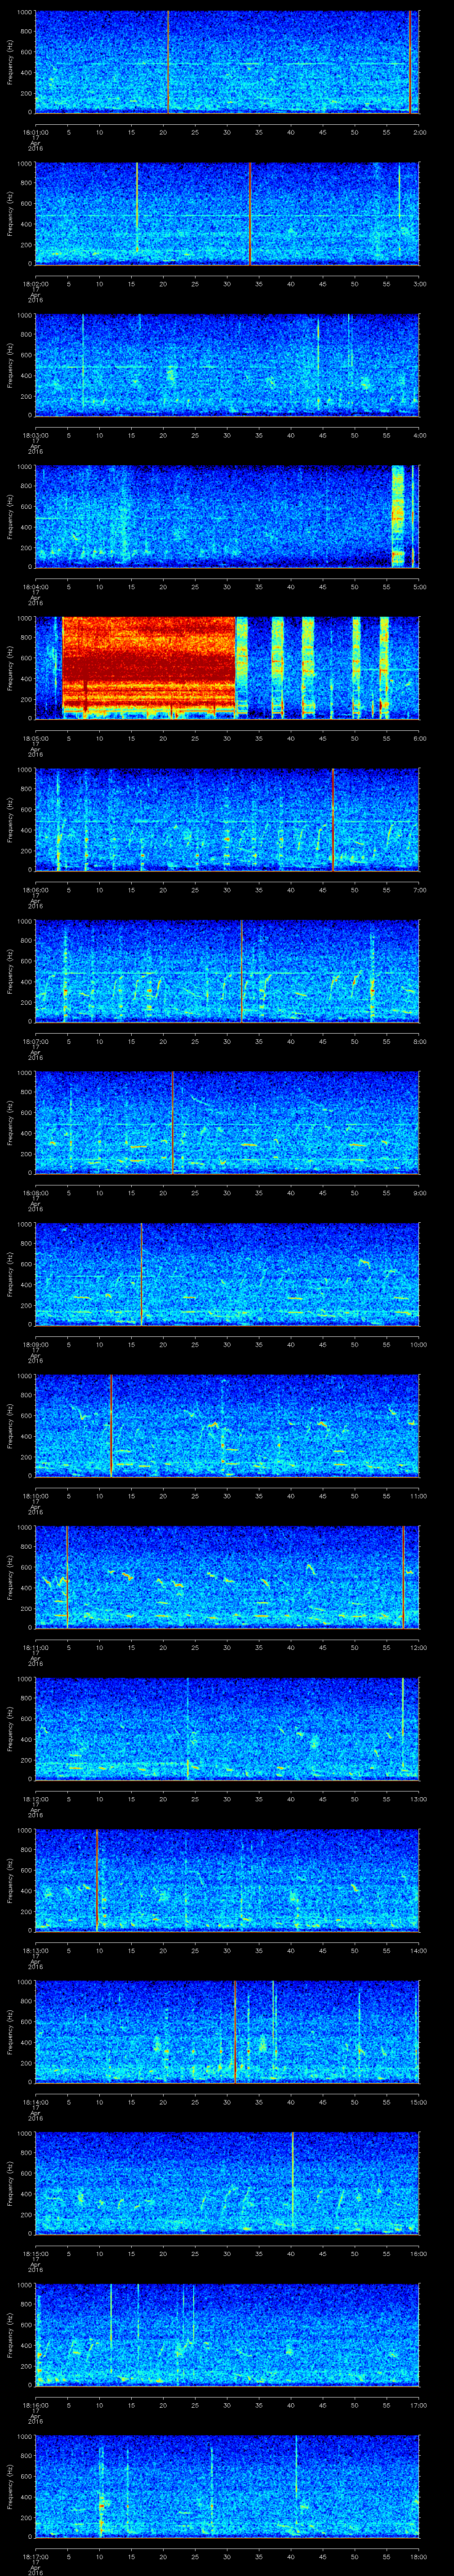
Task: Click red spike near 58 seconds in 18:11 spectrogram
Action: pyautogui.click(x=403, y=1577)
